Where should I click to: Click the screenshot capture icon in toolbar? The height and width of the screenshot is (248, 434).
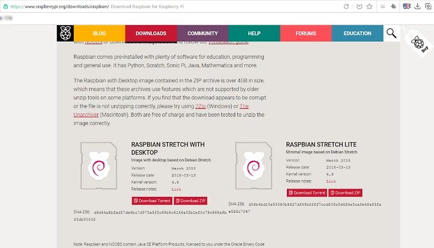click(x=428, y=6)
